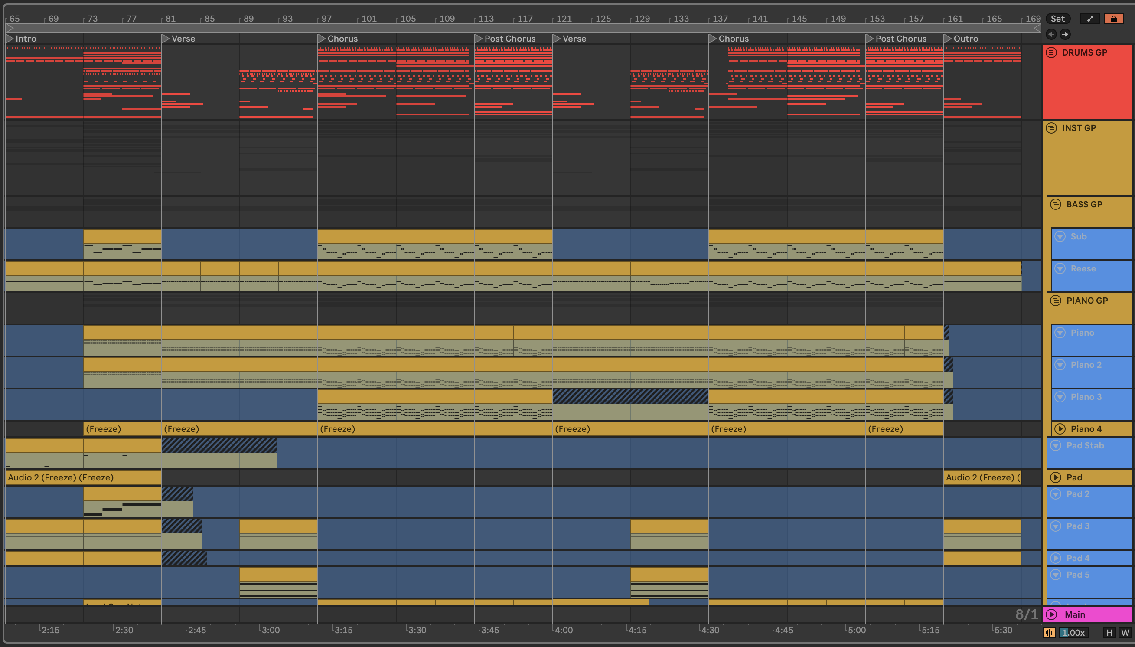The height and width of the screenshot is (647, 1135).
Task: Collapse the Piano 2 track
Action: pos(1060,365)
